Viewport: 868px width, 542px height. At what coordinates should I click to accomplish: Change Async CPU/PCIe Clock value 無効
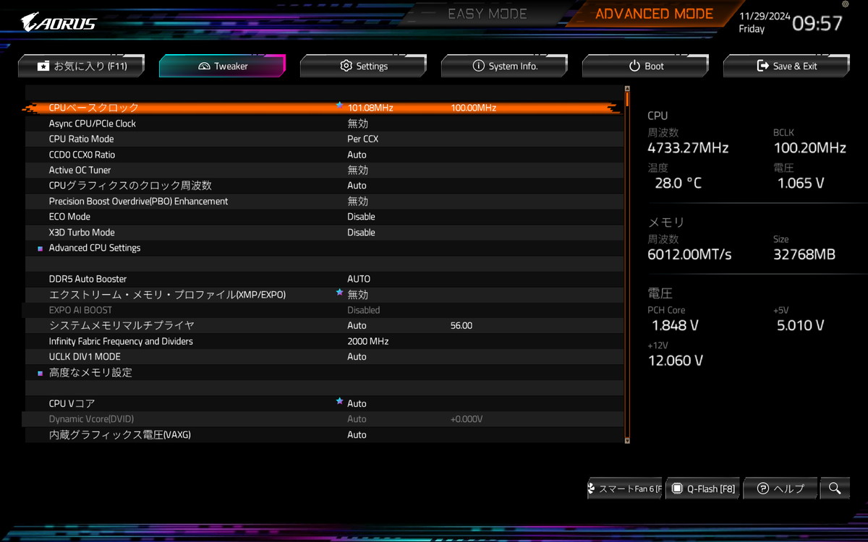pyautogui.click(x=358, y=124)
